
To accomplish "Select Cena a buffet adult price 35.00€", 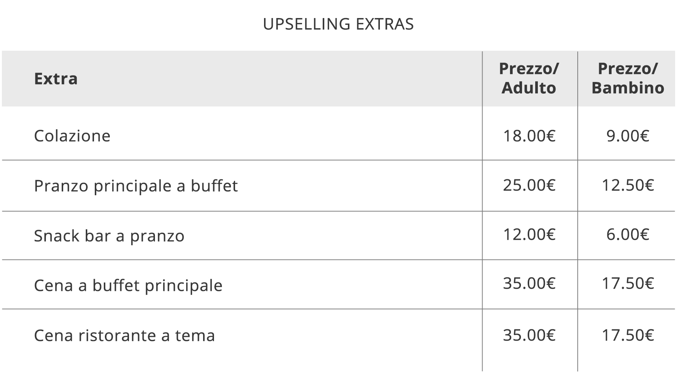I will click(x=529, y=283).
